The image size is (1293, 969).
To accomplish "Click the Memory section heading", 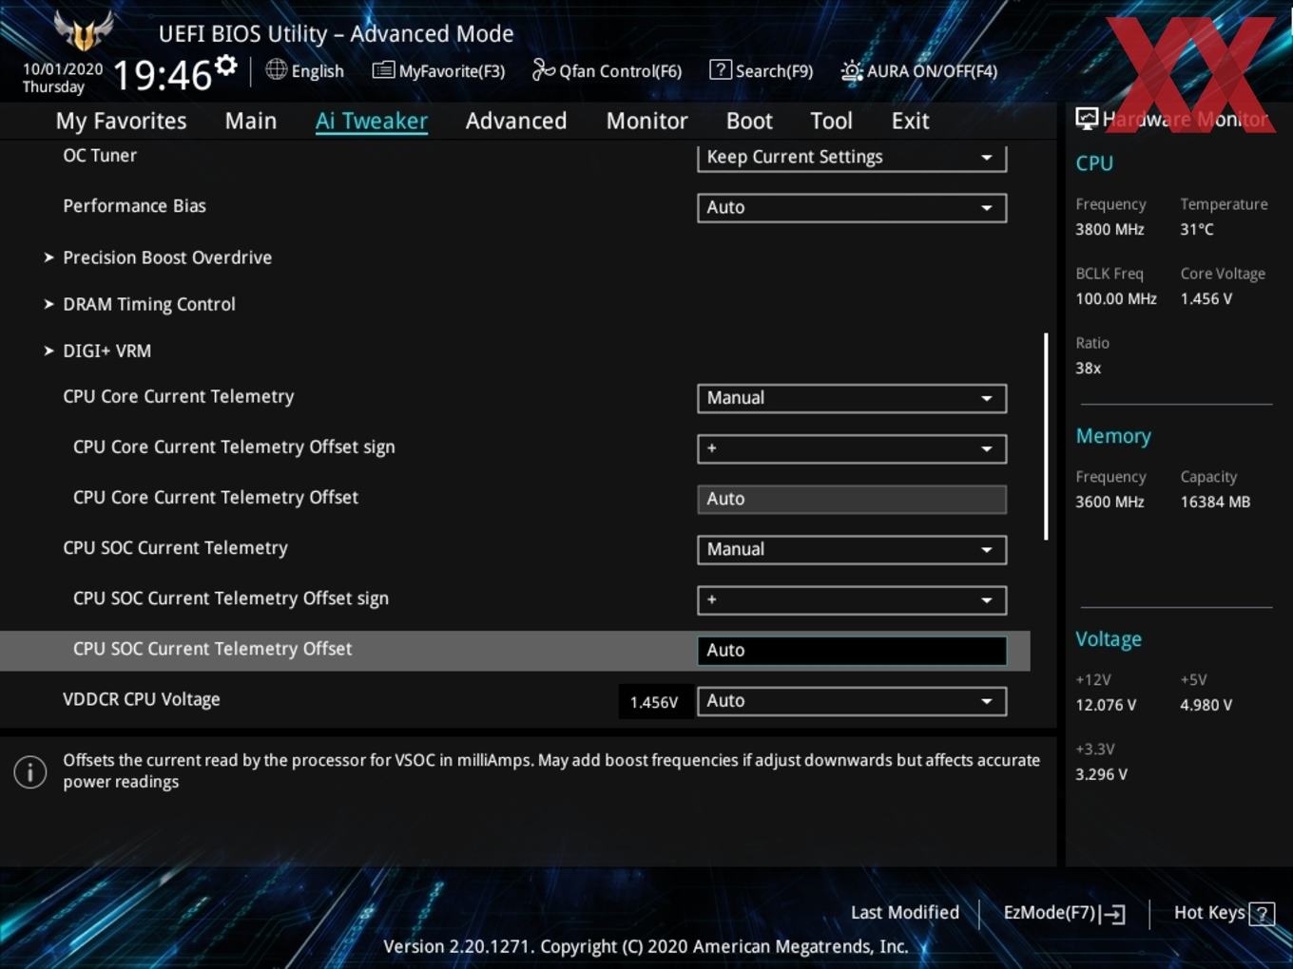I will point(1113,436).
